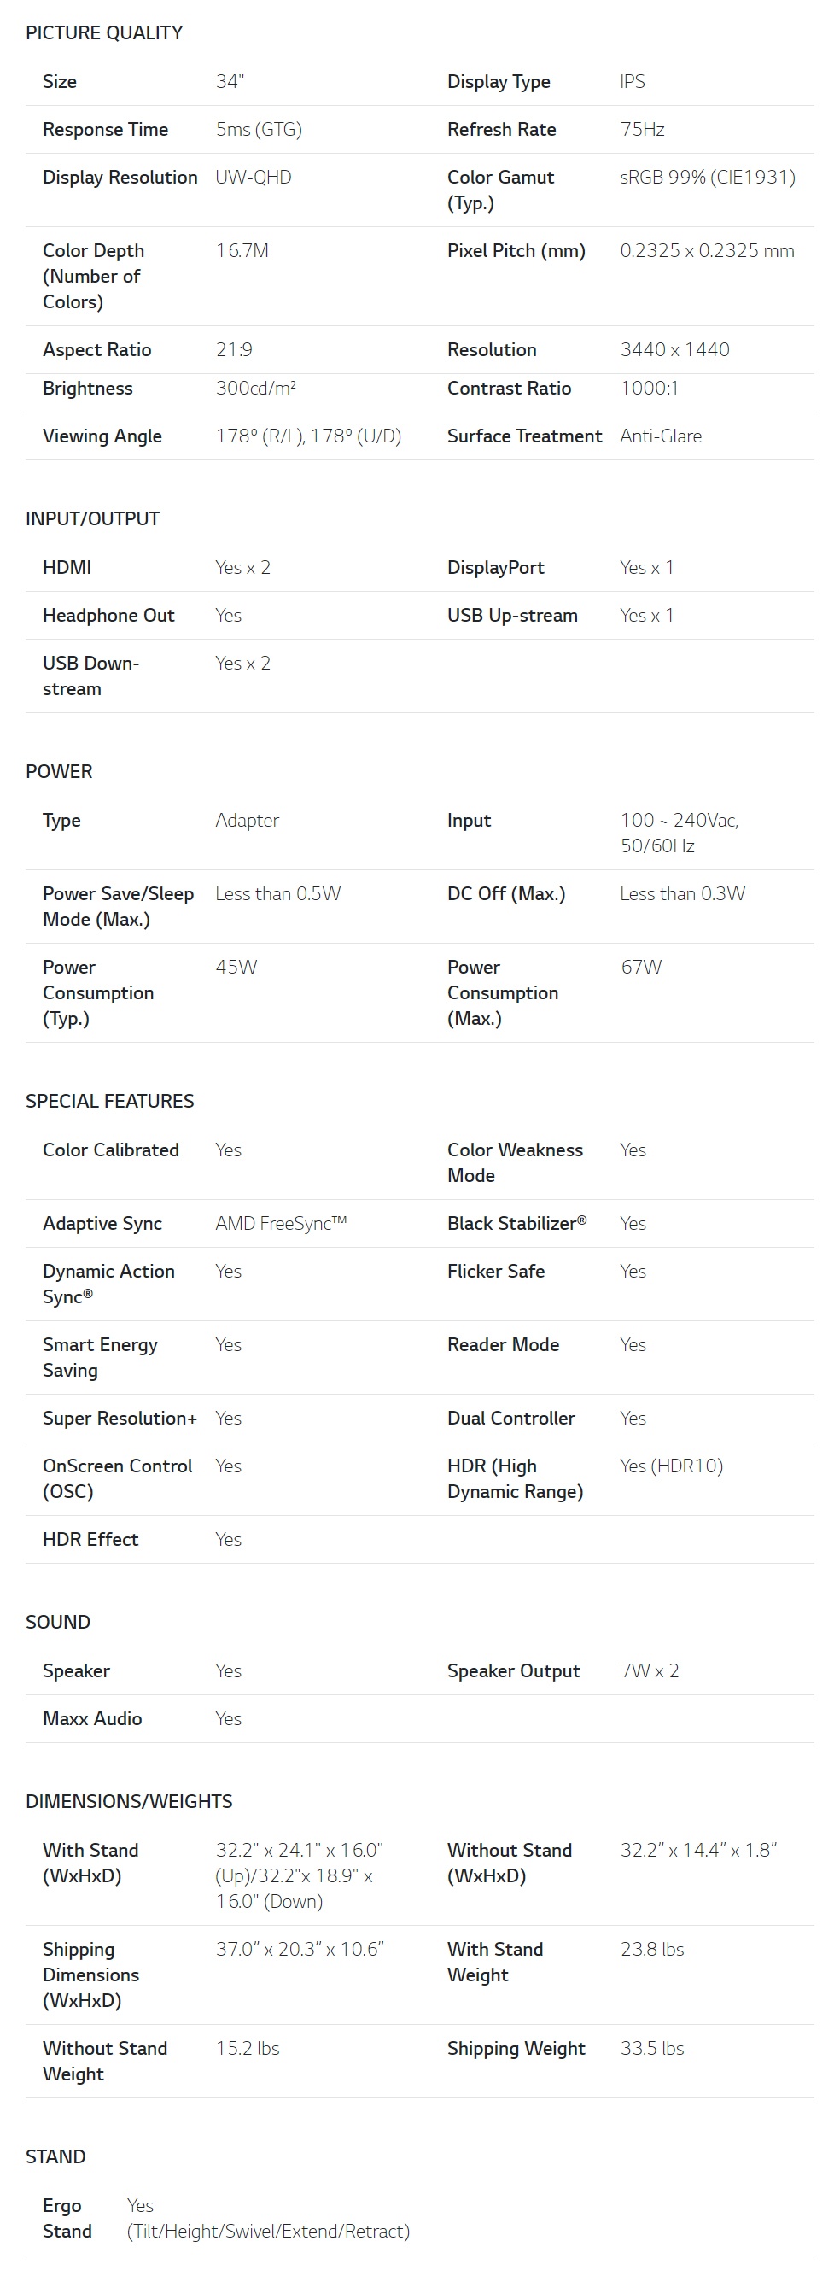Select the Yes (HDR10) value
Viewport: 840px width, 2270px height.
[672, 1466]
